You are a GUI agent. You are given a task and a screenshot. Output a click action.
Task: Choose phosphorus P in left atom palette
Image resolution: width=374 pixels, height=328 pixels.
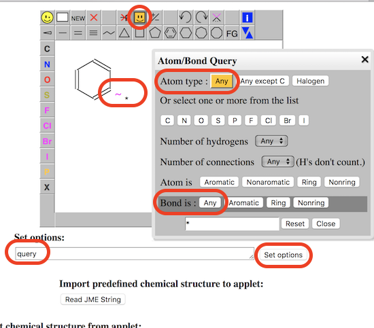(x=47, y=172)
